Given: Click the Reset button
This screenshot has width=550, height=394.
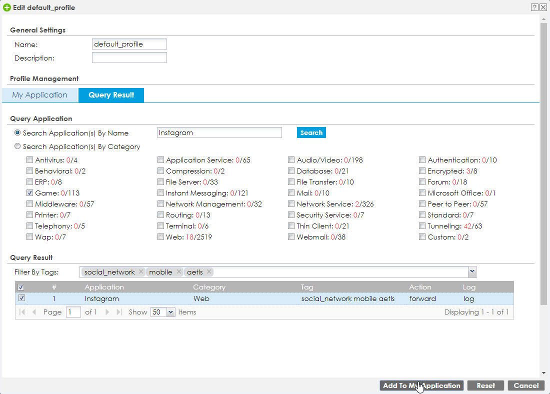Looking at the screenshot, I should pos(485,385).
